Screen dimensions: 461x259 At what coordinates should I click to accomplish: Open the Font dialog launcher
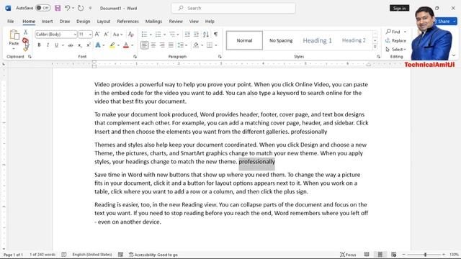[x=135, y=56]
